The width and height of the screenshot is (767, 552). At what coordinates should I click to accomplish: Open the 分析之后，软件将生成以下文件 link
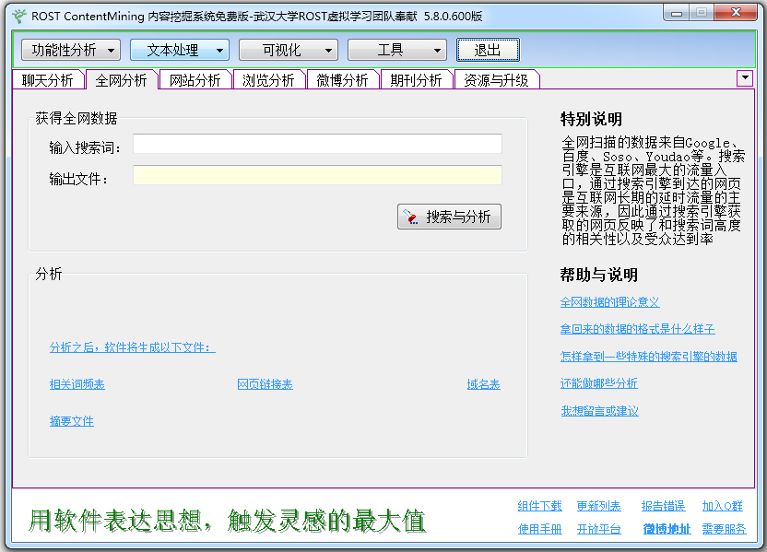132,347
